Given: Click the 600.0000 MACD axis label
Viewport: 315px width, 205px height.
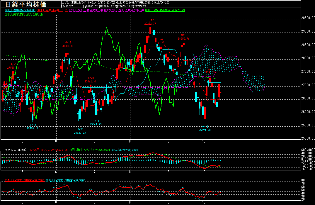Looking at the screenshot, I should point(308,150).
